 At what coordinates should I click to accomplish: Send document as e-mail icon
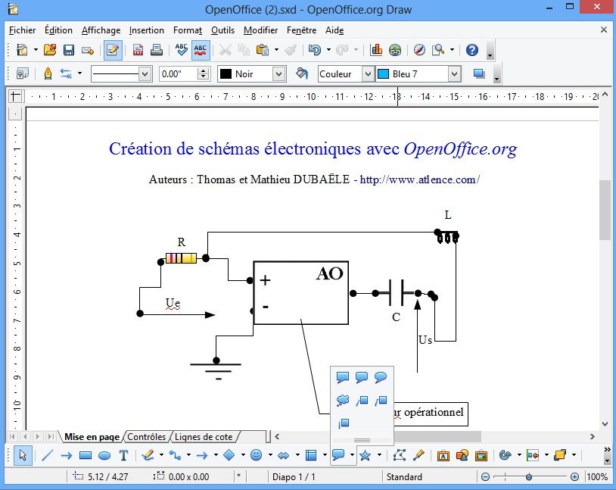coord(88,50)
